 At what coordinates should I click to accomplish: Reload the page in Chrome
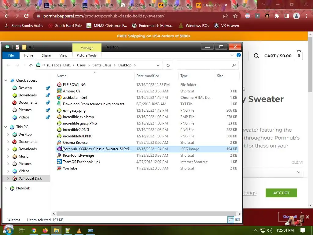(26, 16)
